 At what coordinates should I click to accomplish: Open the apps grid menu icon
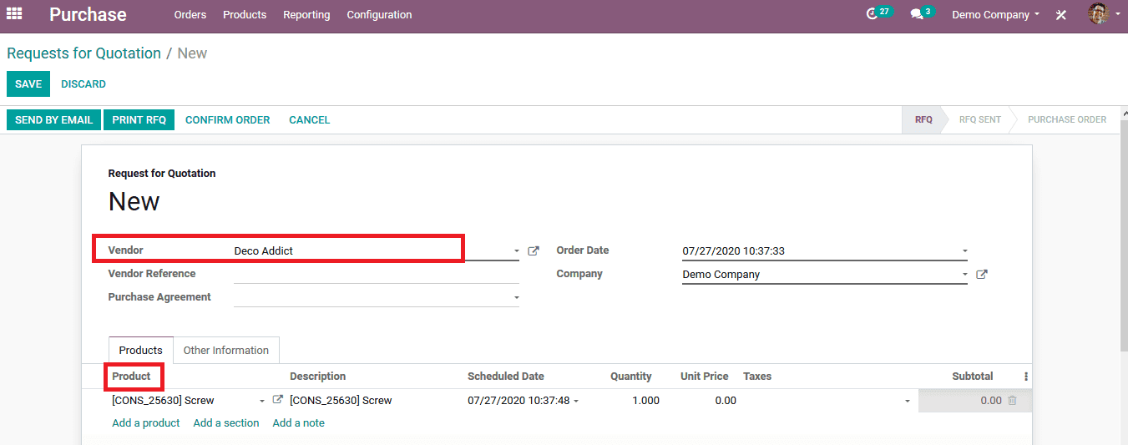tap(14, 13)
